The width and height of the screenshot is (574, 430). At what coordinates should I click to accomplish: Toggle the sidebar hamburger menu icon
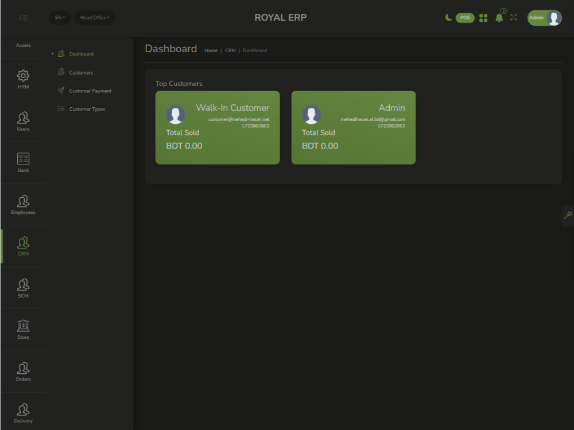click(x=23, y=18)
